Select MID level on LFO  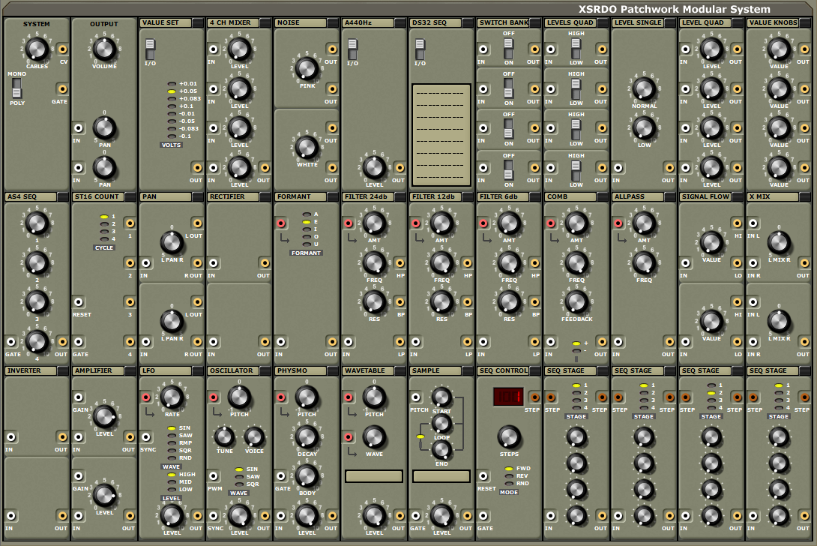172,482
